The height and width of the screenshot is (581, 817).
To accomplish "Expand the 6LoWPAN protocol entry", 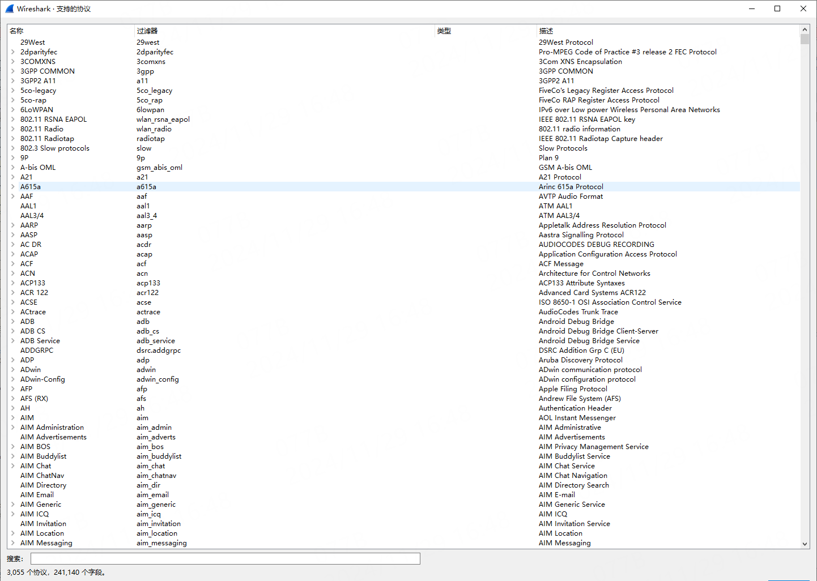I will click(12, 110).
